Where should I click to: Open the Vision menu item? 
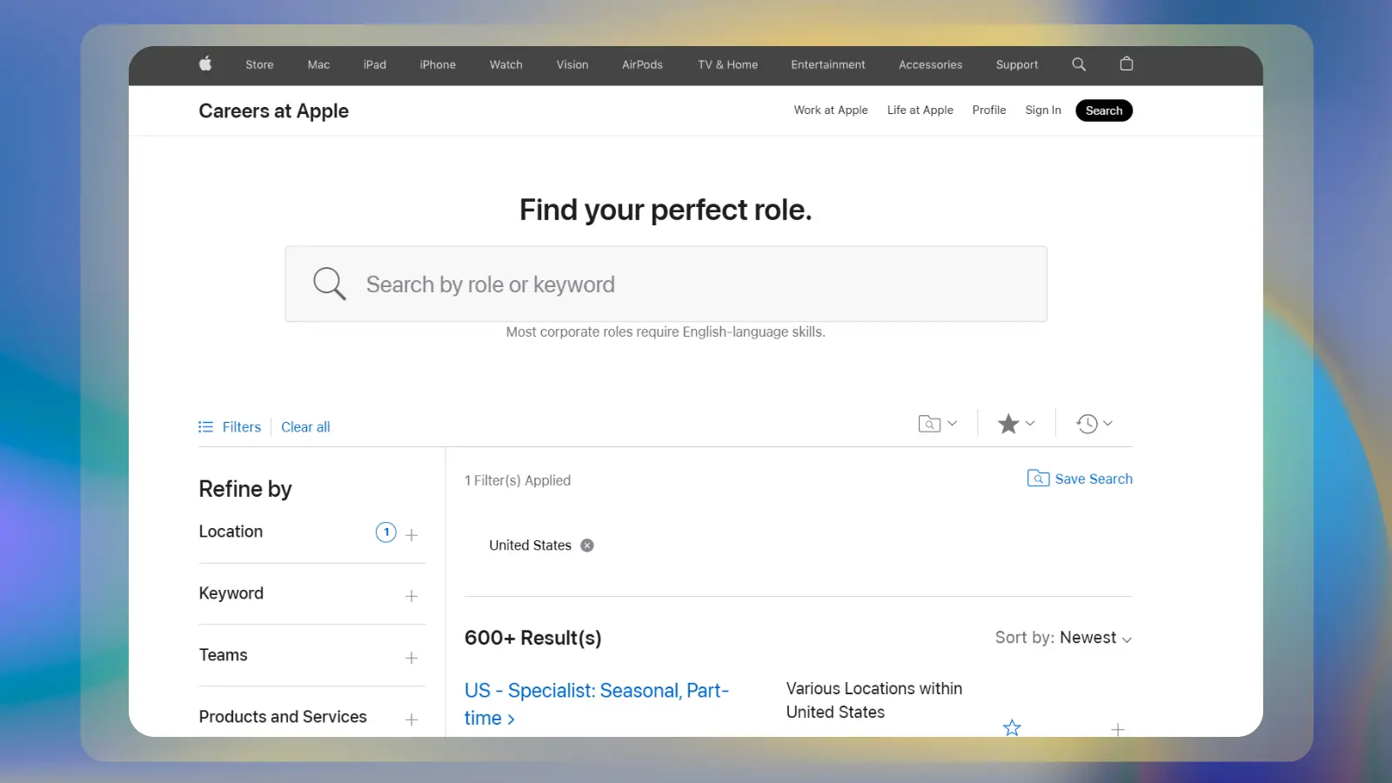click(572, 64)
